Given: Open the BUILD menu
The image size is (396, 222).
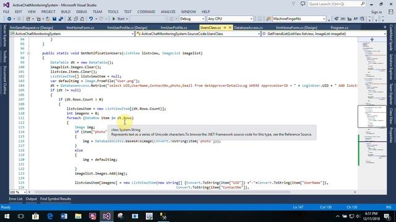Looking at the screenshot, I should point(66,12).
